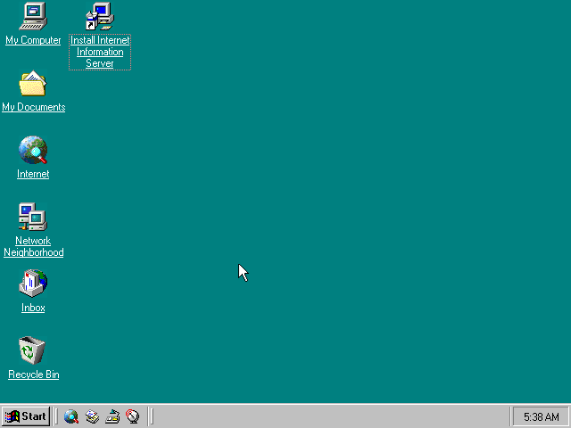This screenshot has height=428, width=571.
Task: Select the My Computer desktop icon
Action: pyautogui.click(x=33, y=16)
